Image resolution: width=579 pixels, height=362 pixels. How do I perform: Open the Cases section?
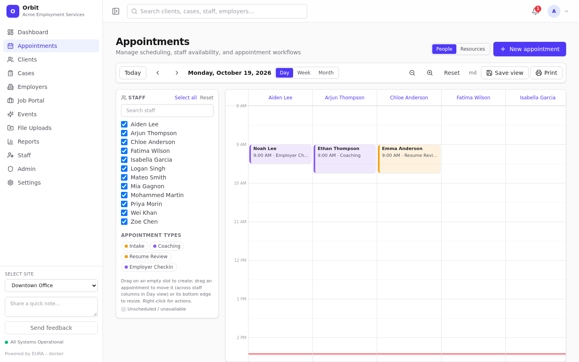(51, 73)
